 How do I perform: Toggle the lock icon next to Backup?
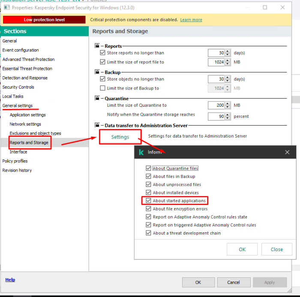[97, 72]
